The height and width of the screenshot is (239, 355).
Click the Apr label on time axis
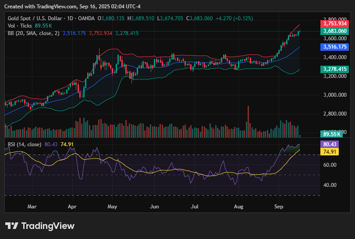(x=72, y=207)
